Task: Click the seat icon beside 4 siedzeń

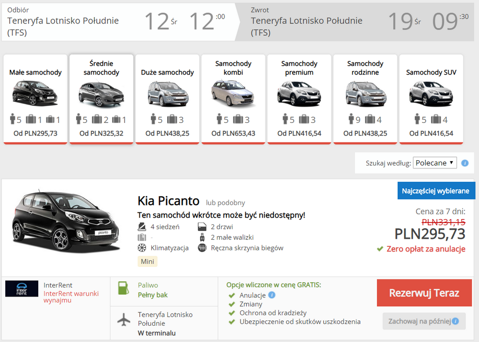Action: coord(142,227)
